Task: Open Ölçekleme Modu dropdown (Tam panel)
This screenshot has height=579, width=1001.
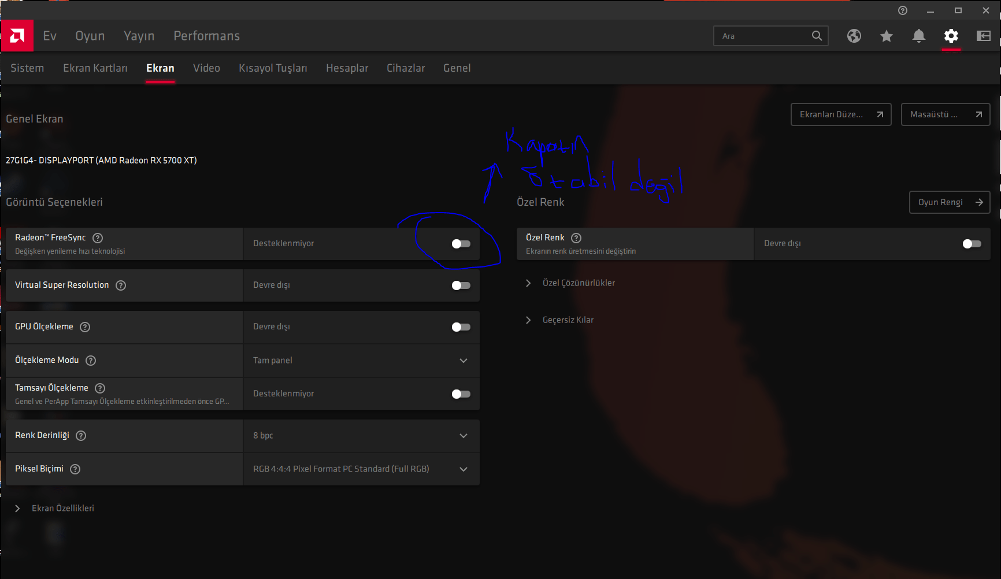Action: pyautogui.click(x=361, y=361)
